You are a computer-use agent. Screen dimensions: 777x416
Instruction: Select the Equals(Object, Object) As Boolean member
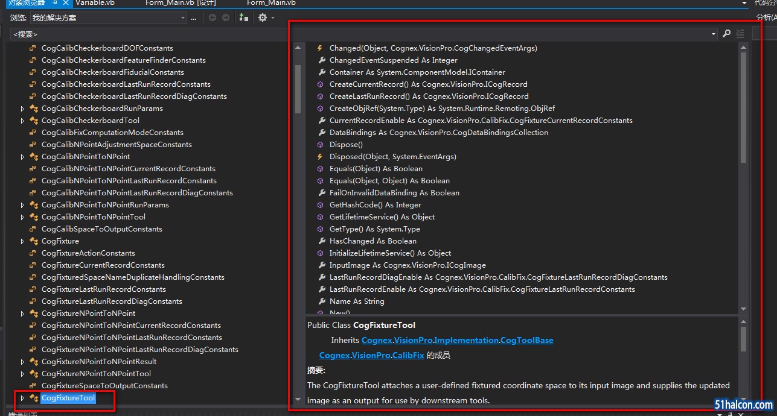tap(389, 181)
